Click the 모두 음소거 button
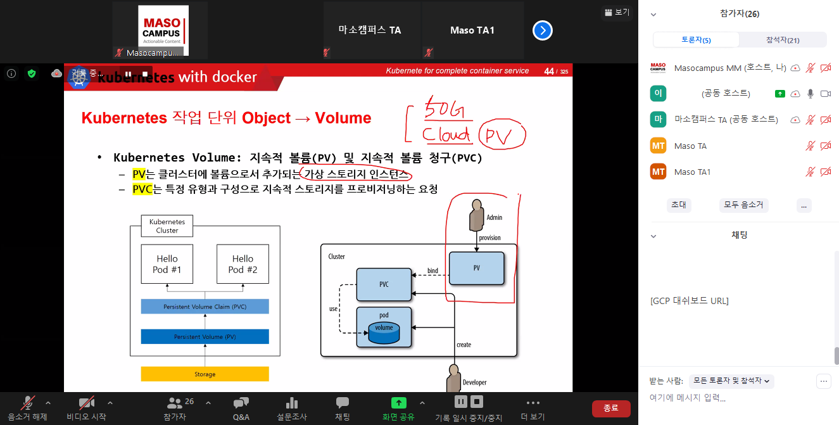This screenshot has height=425, width=839. (x=744, y=205)
